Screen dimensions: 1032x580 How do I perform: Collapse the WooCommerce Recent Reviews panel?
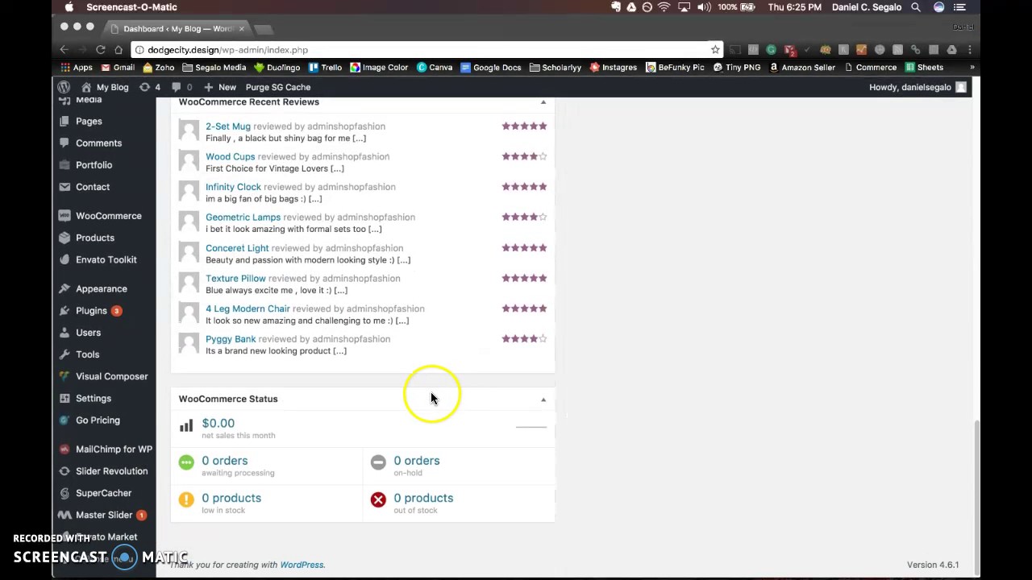[543, 102]
